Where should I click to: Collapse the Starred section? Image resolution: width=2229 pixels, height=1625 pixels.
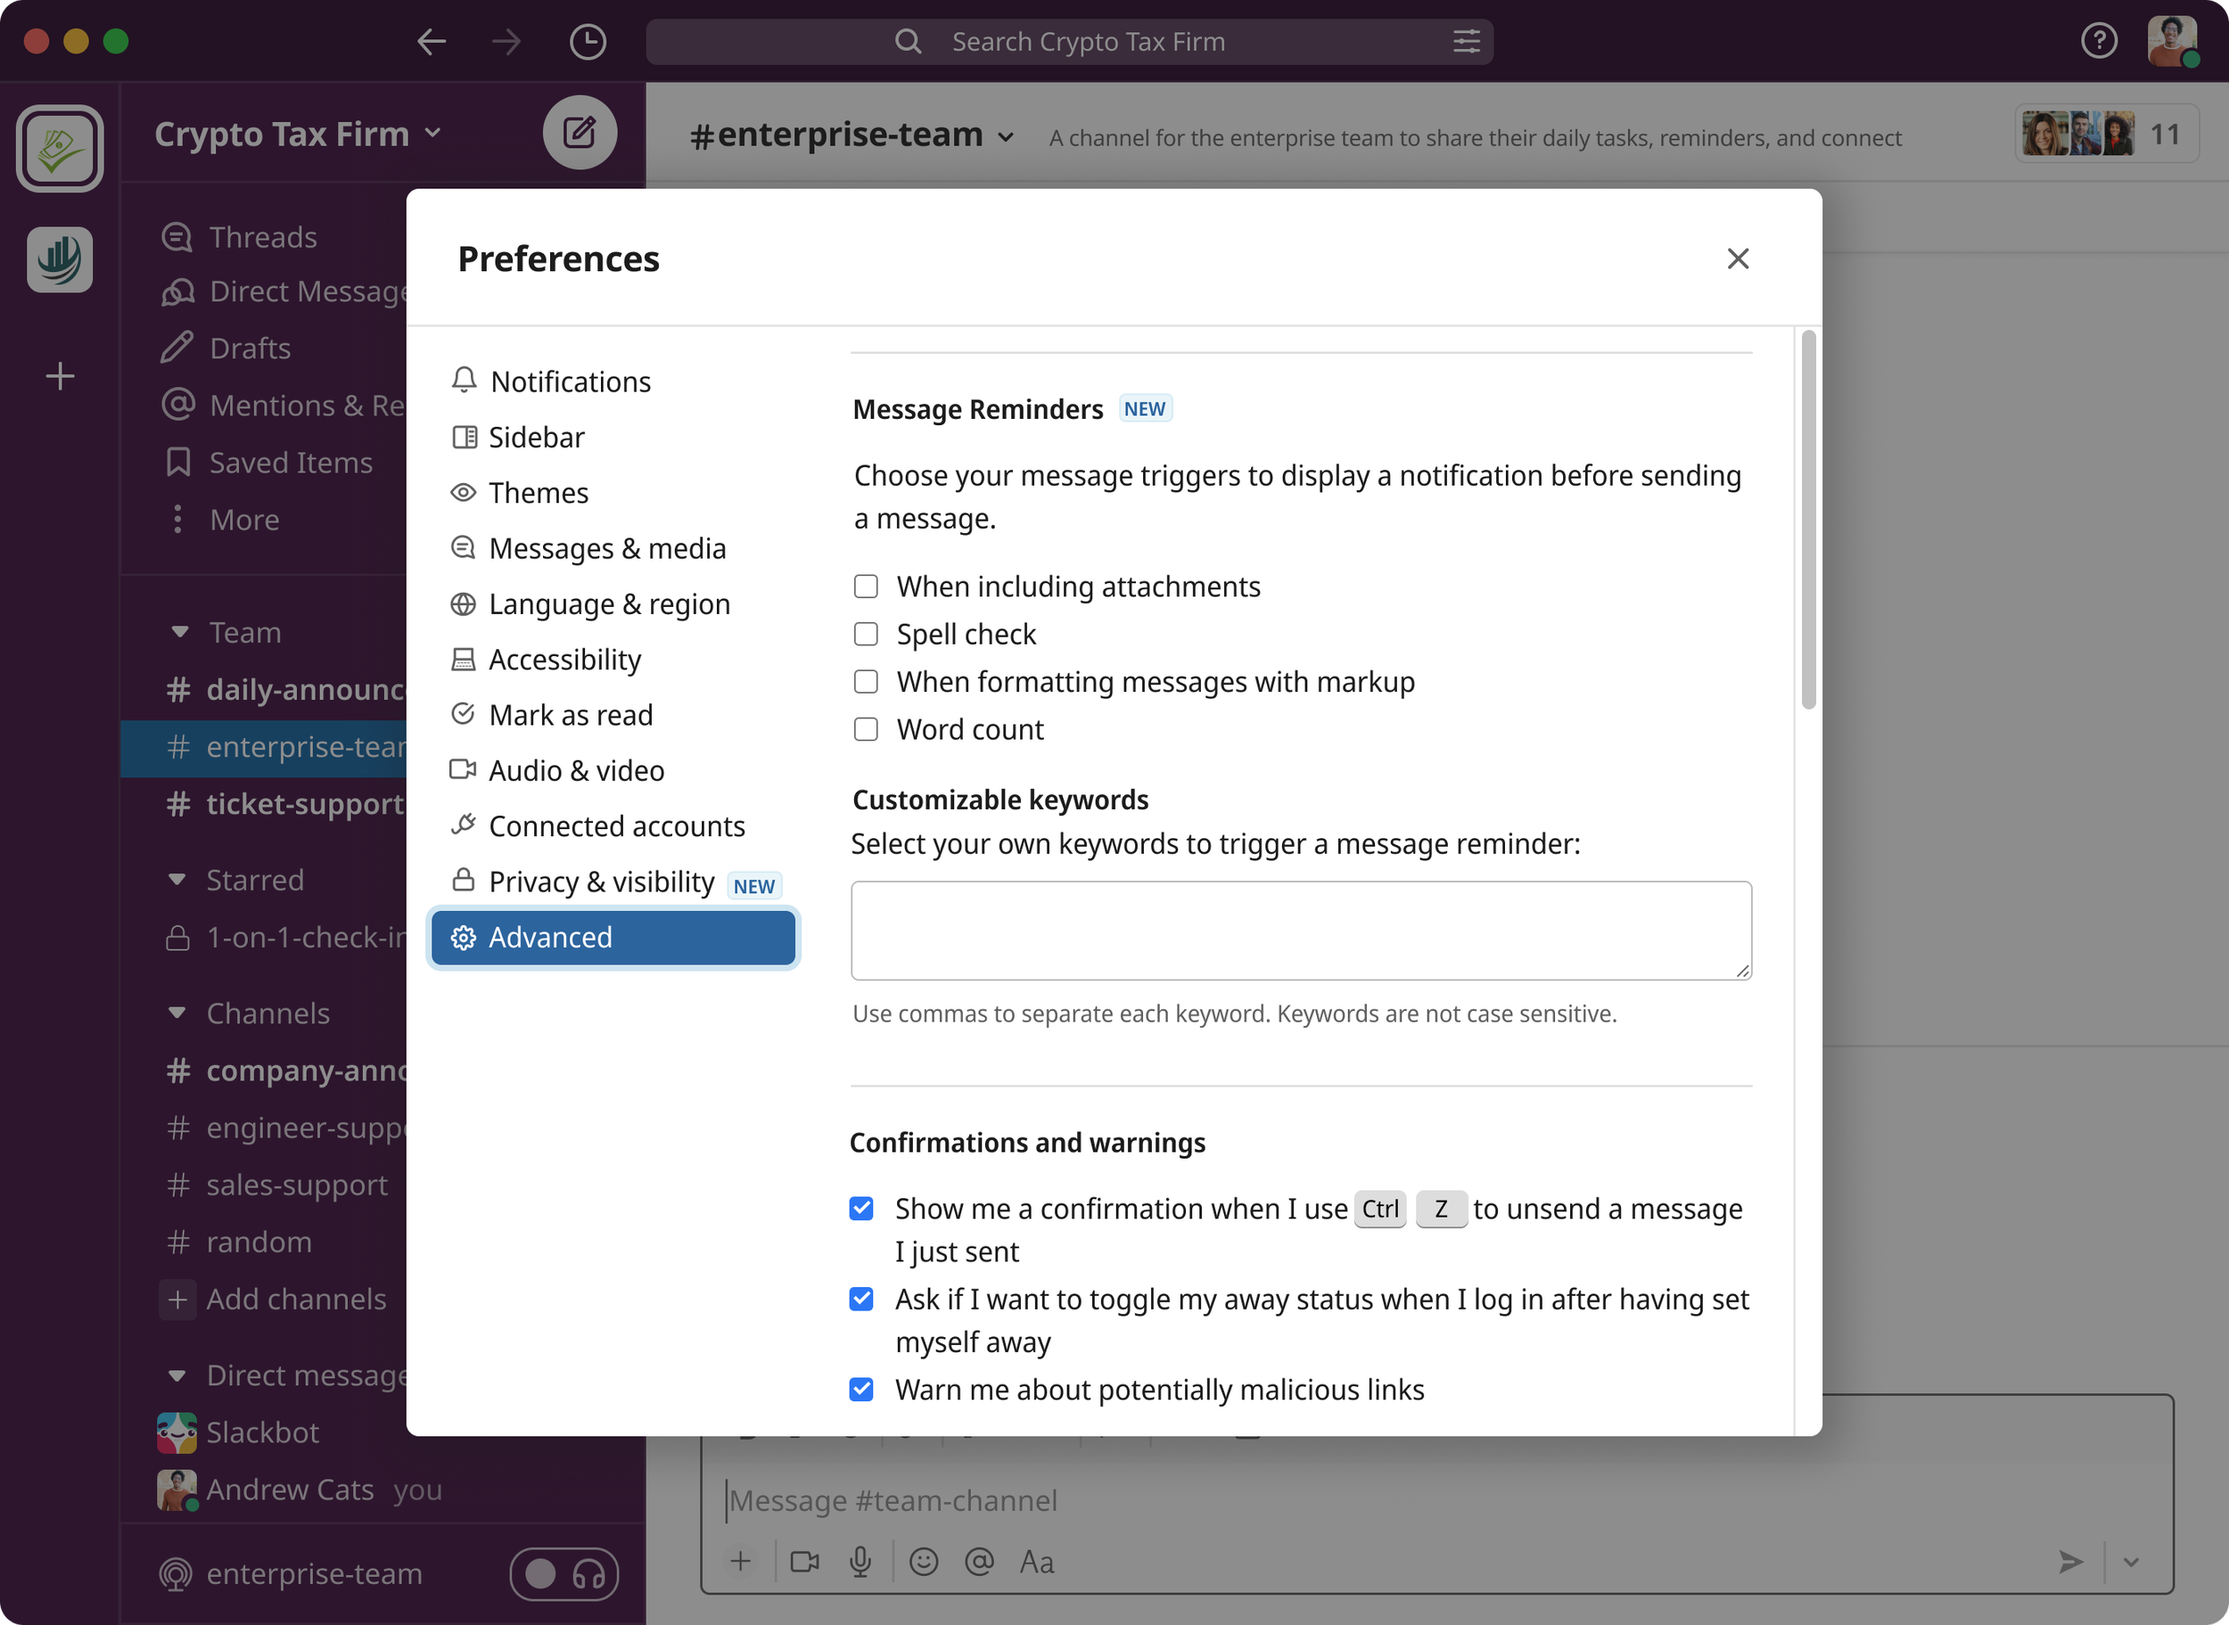pos(178,880)
